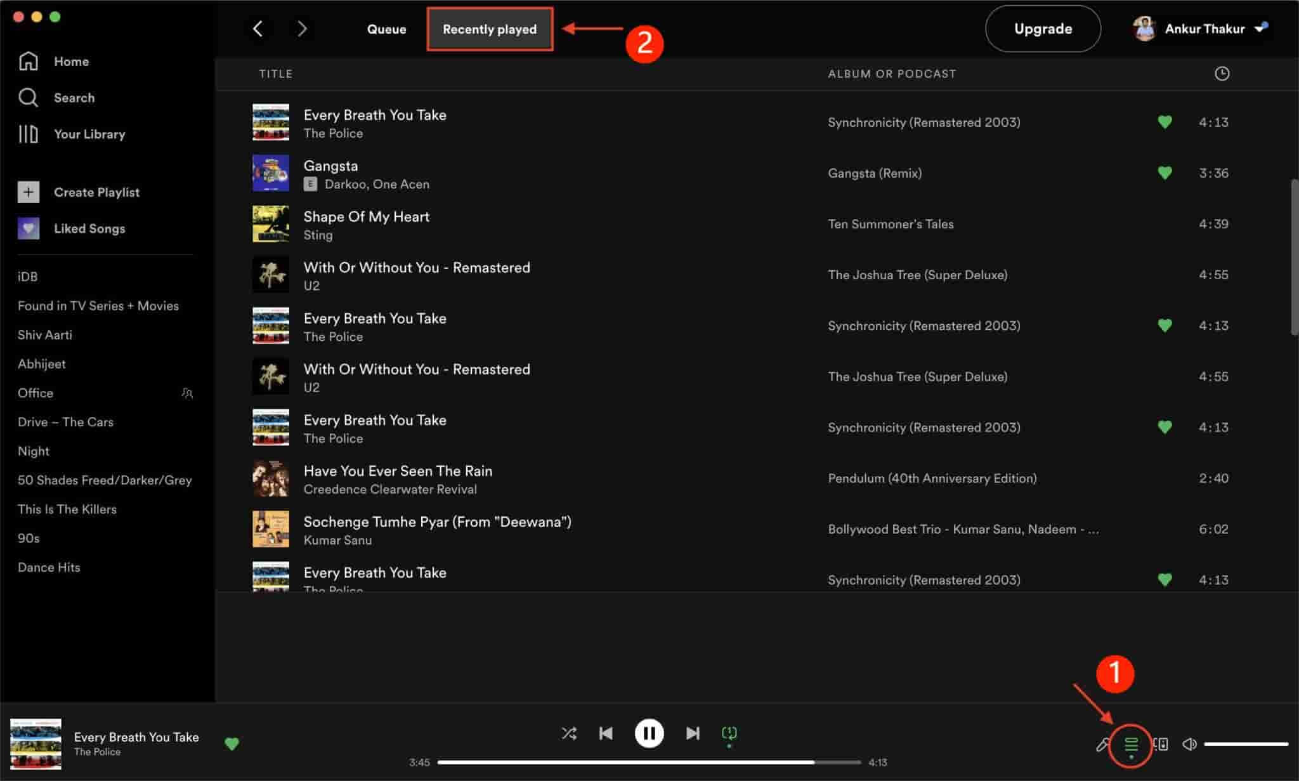Click the Connect to device icon
The image size is (1299, 781).
pyautogui.click(x=1161, y=742)
